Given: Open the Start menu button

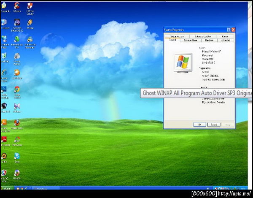Looking at the screenshot, I should coord(8,188).
